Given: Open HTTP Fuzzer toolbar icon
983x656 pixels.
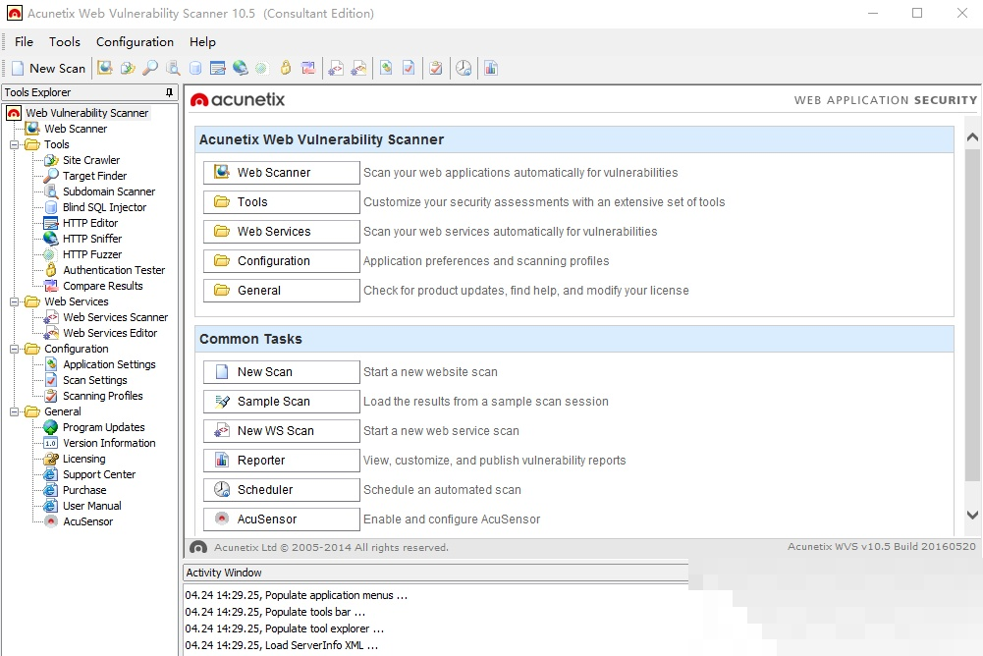Looking at the screenshot, I should click(x=262, y=68).
